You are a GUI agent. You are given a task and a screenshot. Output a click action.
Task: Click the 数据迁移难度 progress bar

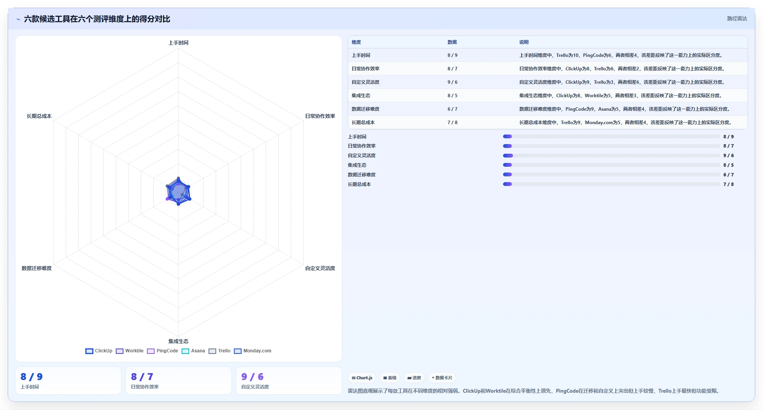[611, 174]
